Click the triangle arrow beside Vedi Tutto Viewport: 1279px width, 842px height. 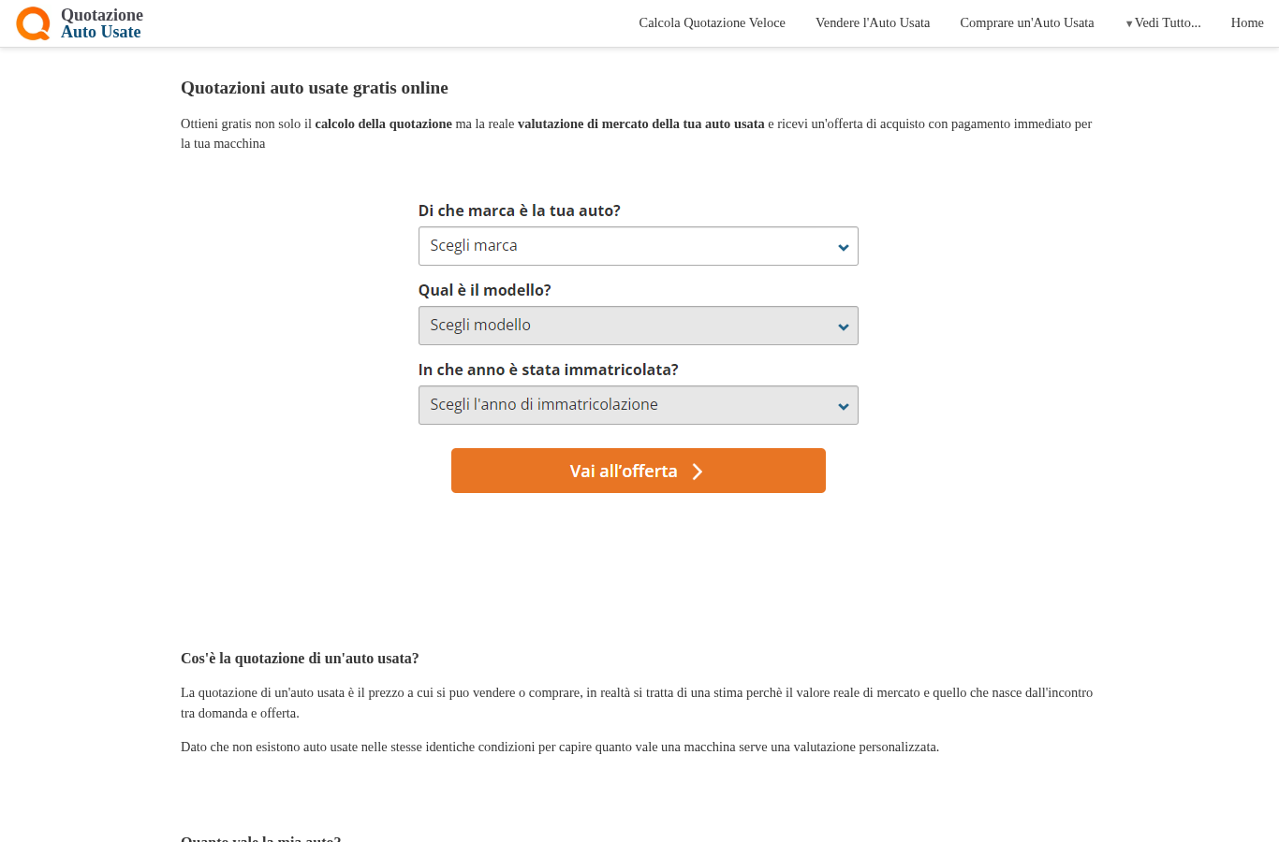click(x=1129, y=23)
